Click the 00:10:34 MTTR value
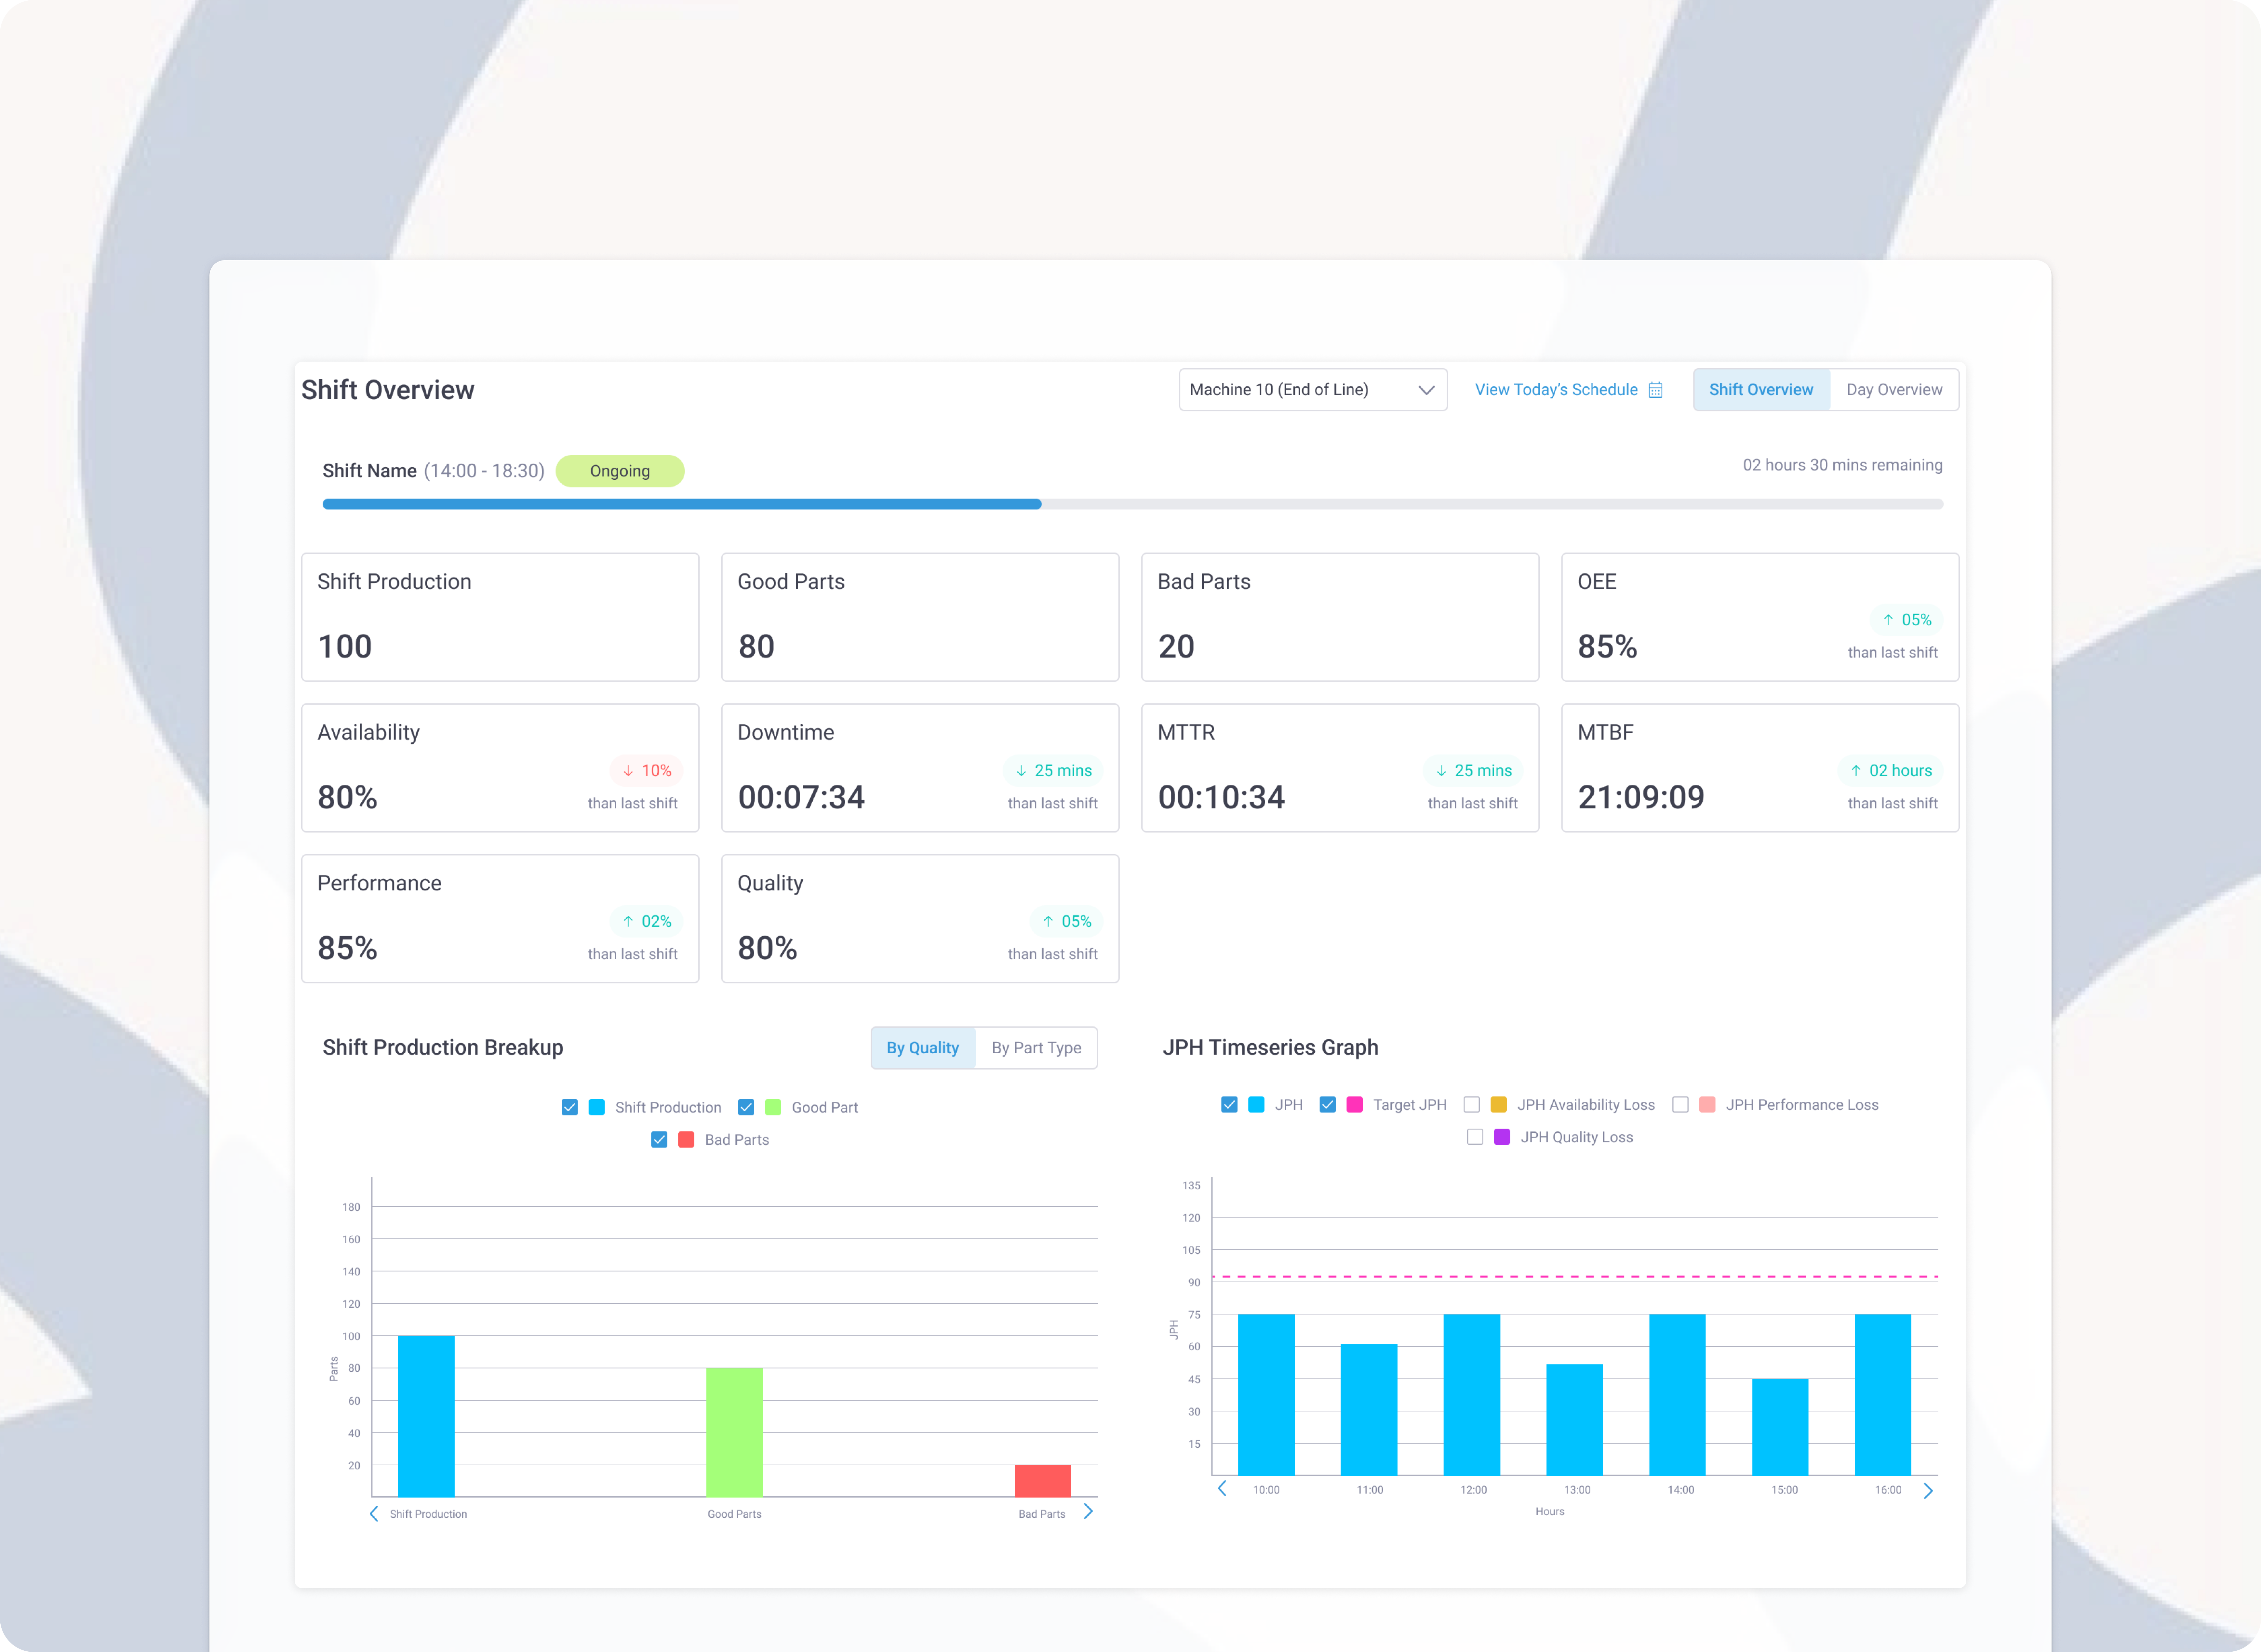Viewport: 2261px width, 1652px height. 1221,797
